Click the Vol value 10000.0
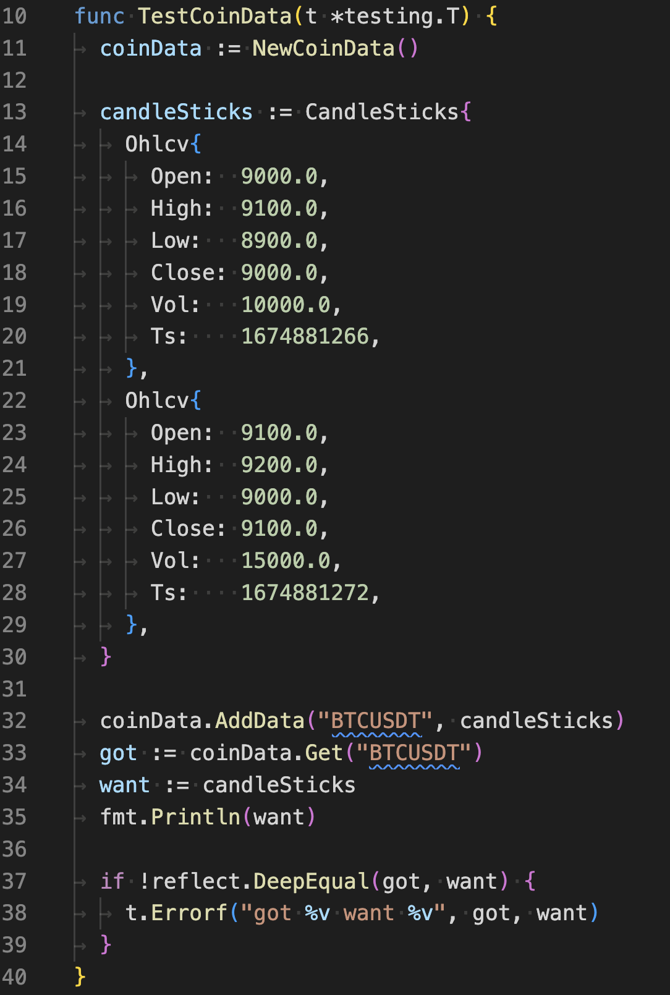The image size is (670, 995). point(285,305)
